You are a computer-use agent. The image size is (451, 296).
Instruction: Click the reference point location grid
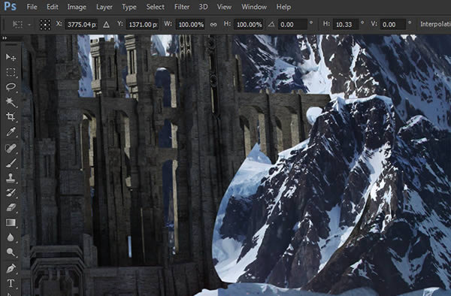tap(45, 25)
